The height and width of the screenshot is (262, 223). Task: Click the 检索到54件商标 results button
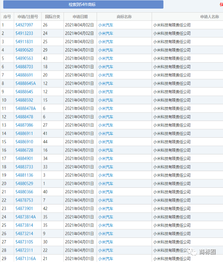tap(82, 4)
